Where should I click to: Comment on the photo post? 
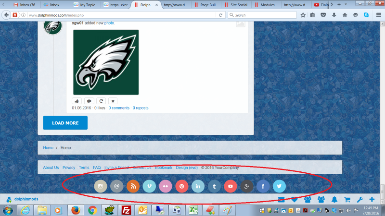[x=89, y=101]
